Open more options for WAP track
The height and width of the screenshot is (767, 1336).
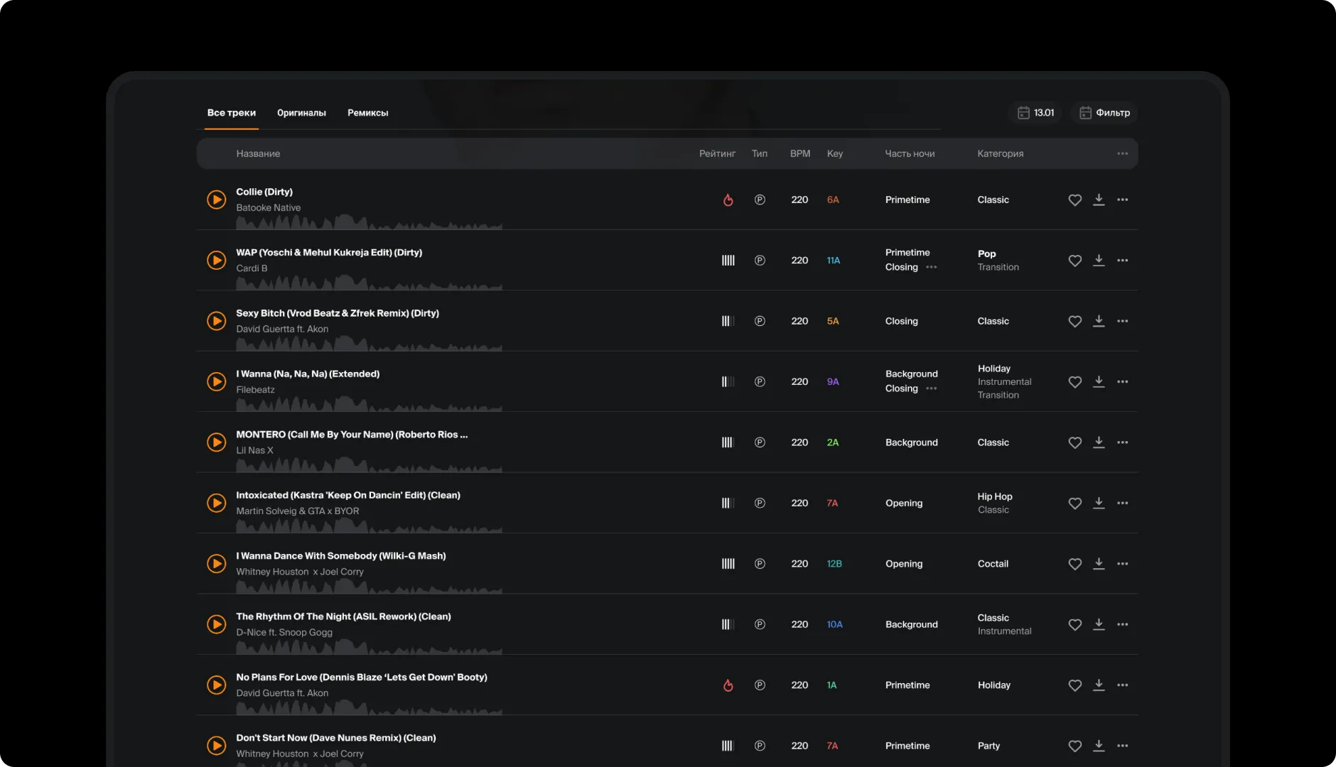tap(1123, 261)
